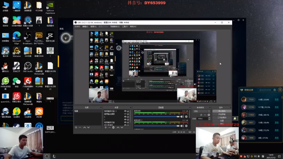Open NetEase Cloud Music desktop icon
This screenshot has width=283, height=159.
pyautogui.click(x=17, y=98)
